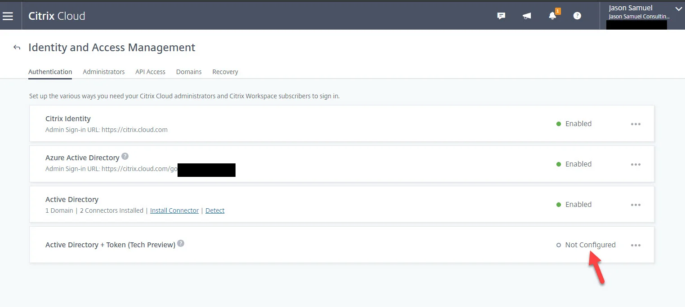Viewport: 685px width, 307px height.
Task: Click the Citrix Cloud logo
Action: [x=57, y=16]
